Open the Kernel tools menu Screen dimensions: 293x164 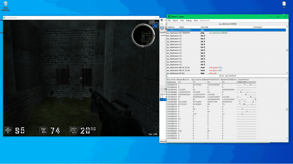205,20
